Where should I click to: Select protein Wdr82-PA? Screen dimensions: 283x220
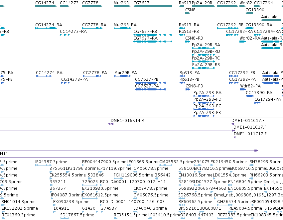click(250, 86)
